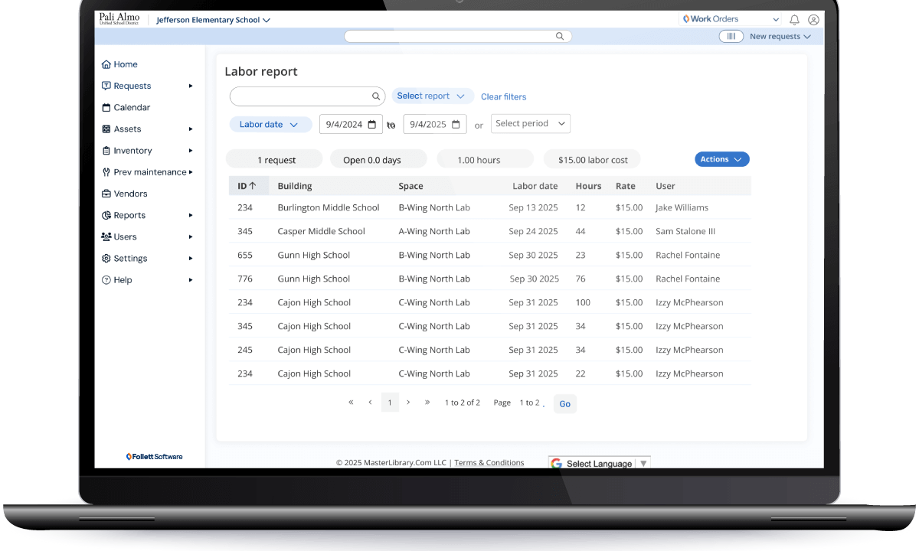
Task: Click the magnifier in the top search bar
Action: click(x=560, y=36)
